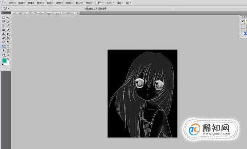The image size is (247, 149).
Task: Select the Dodge tool
Action: pos(8,42)
